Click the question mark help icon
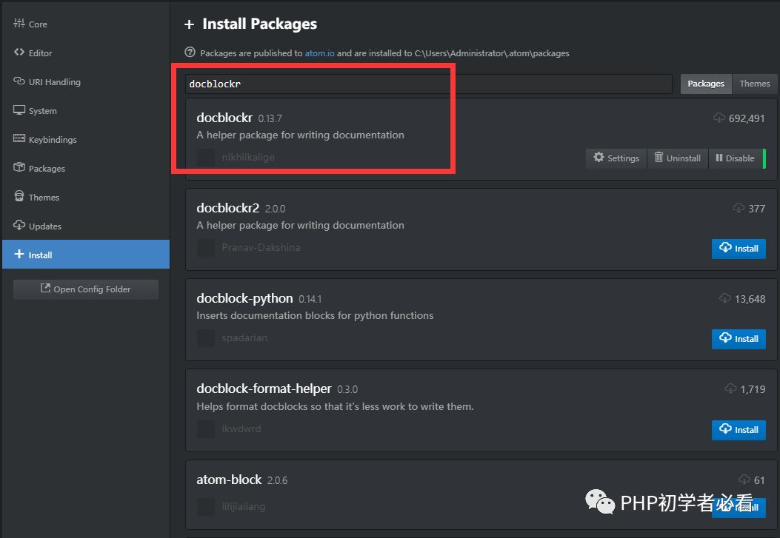 [190, 53]
